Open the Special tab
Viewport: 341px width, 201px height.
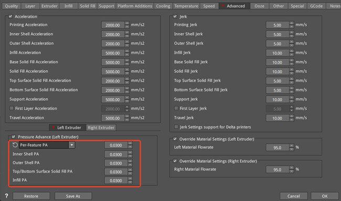pyautogui.click(x=297, y=6)
